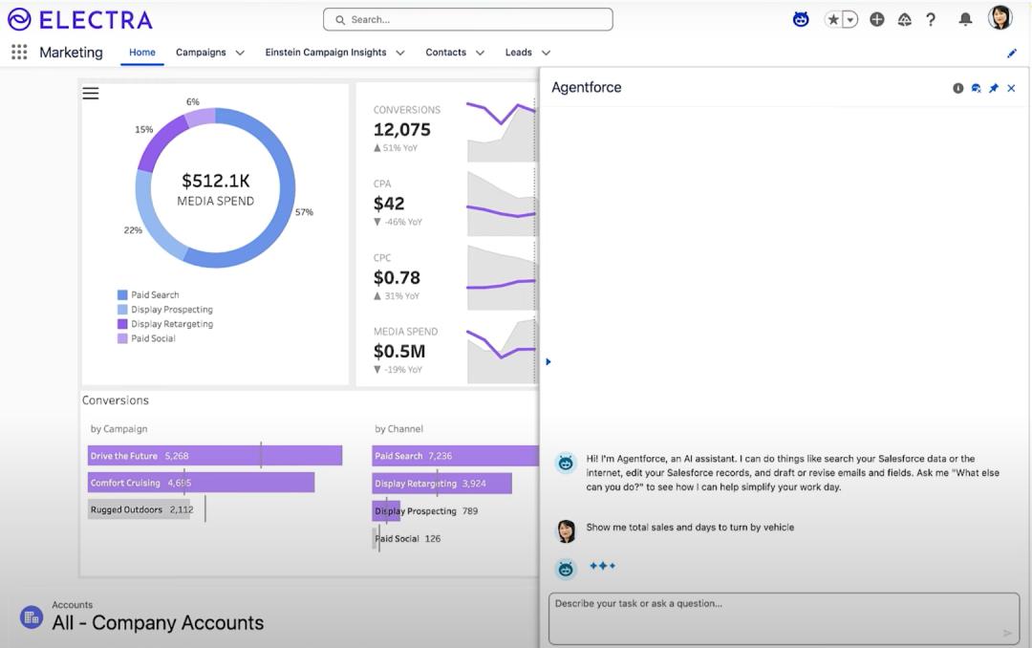This screenshot has width=1032, height=648.
Task: Open the dashboard hamburger menu
Action: pyautogui.click(x=91, y=93)
